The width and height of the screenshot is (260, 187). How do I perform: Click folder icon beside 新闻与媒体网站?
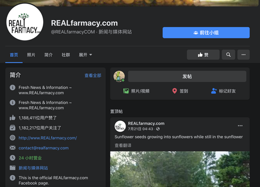click(x=12, y=168)
